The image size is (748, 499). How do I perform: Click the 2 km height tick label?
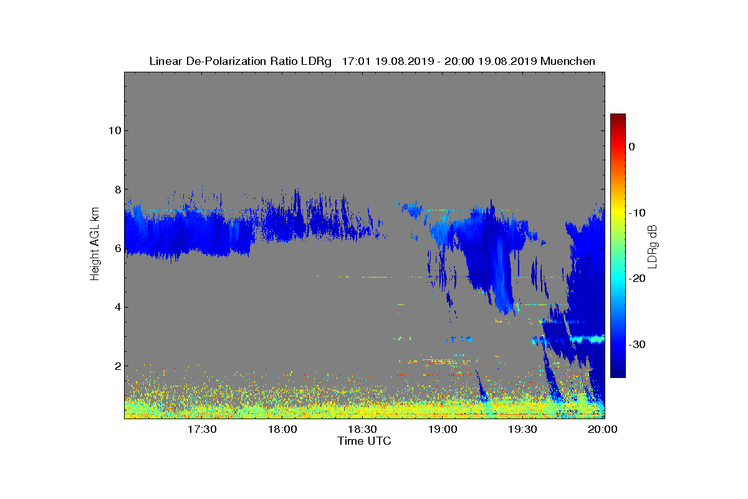click(117, 366)
